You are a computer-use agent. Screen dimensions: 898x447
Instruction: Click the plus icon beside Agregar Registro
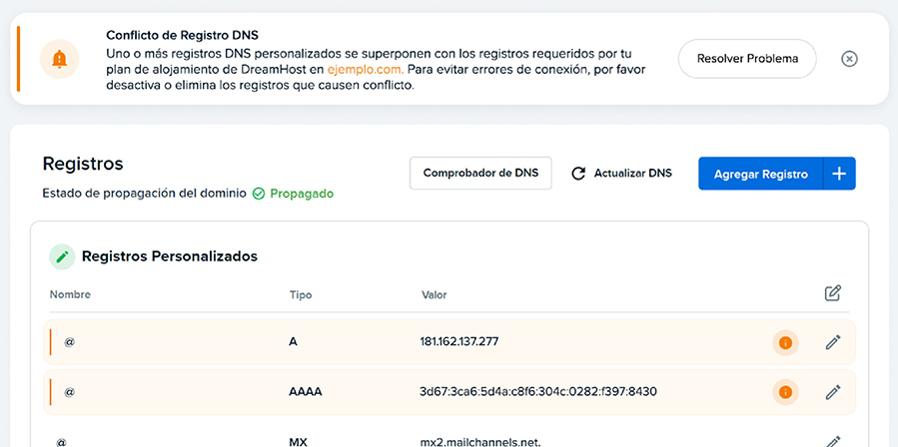[839, 174]
